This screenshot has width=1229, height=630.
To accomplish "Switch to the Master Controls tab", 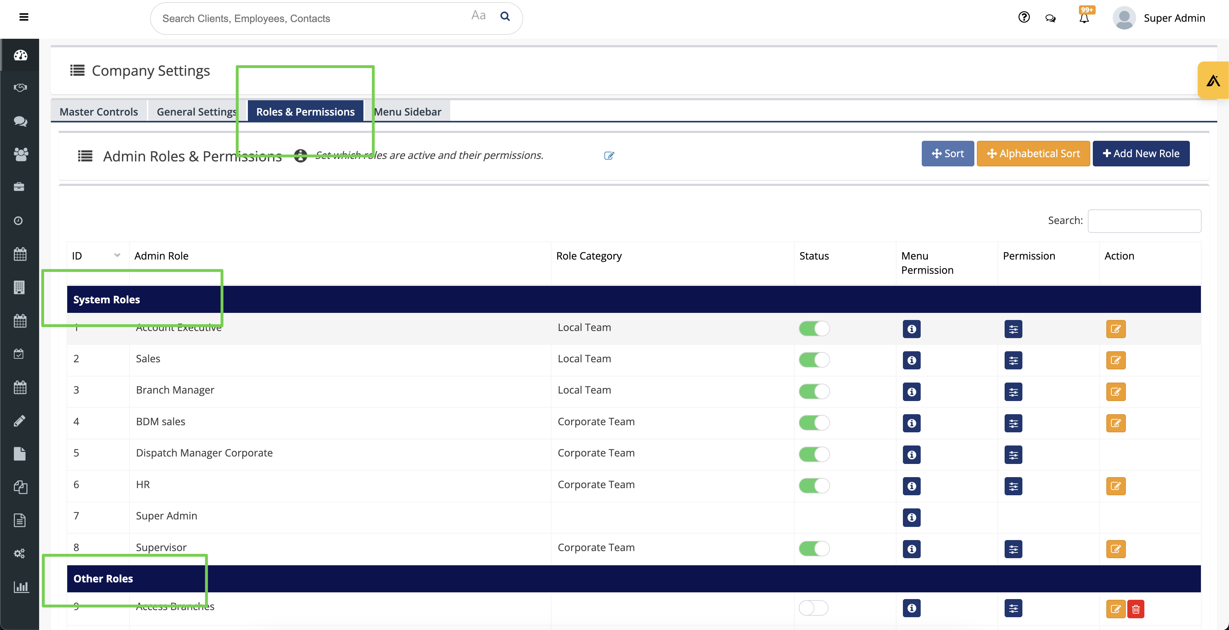I will pyautogui.click(x=98, y=112).
